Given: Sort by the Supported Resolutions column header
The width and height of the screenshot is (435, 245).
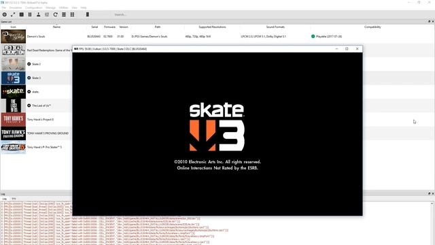Looking at the screenshot, I should click(x=212, y=27).
